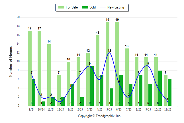This screenshot has width=184, height=123.
Task: Toggle the New Listing legend label
Action: [116, 7]
